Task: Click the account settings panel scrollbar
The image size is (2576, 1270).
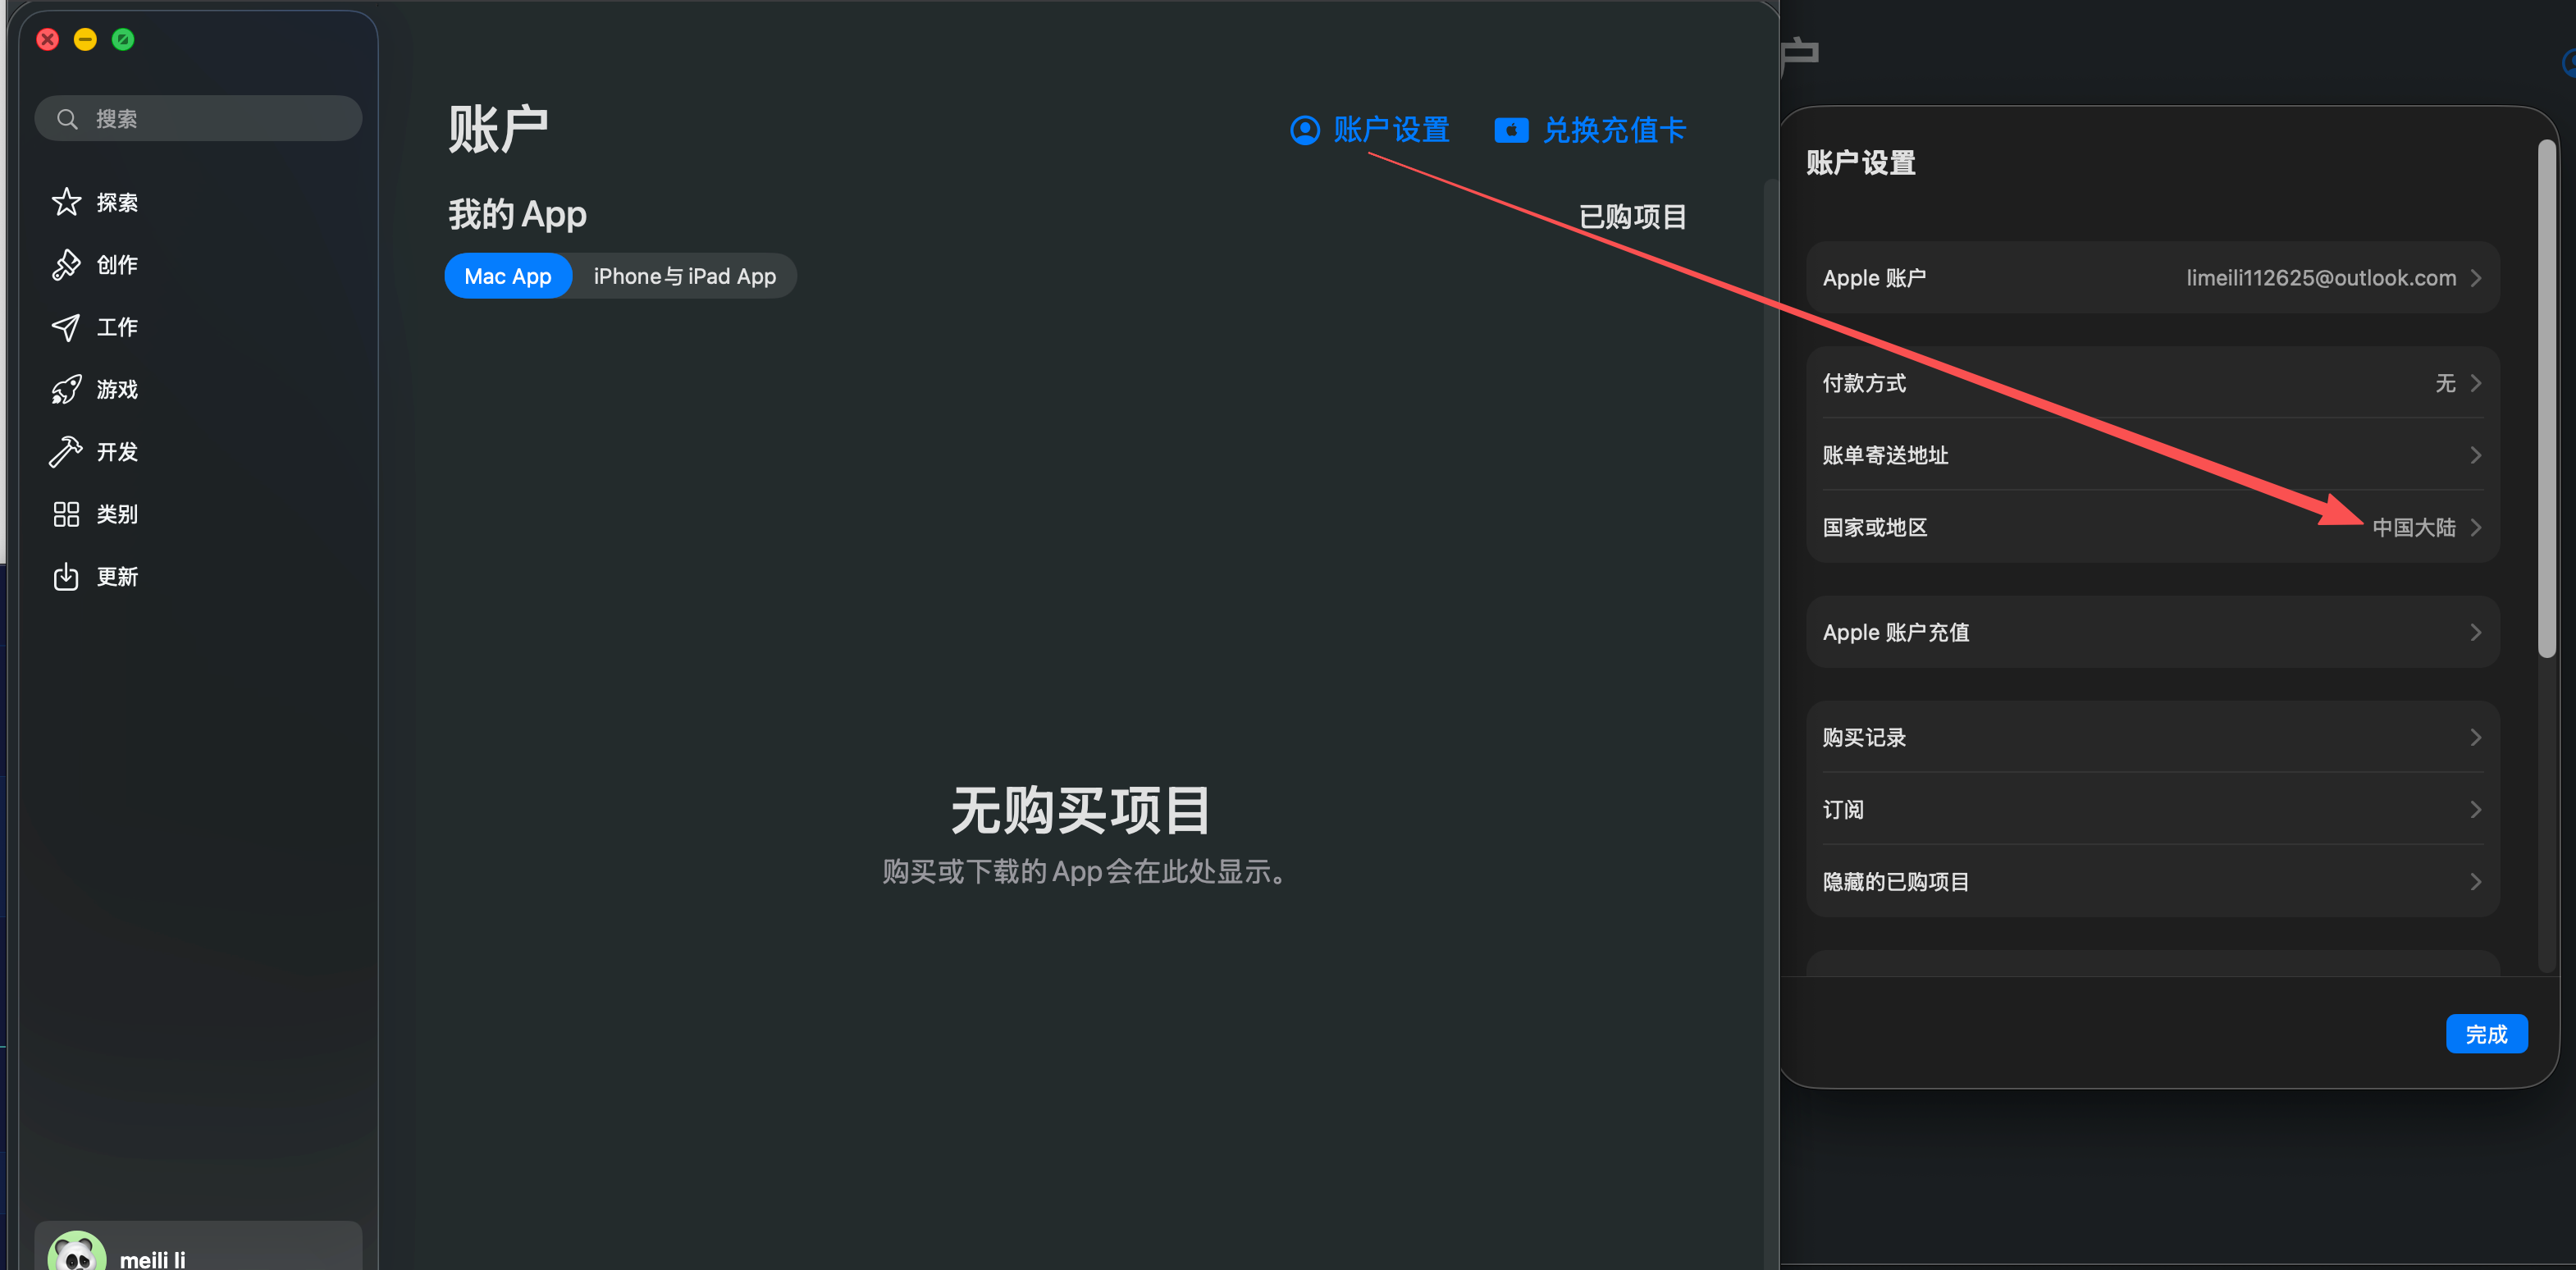Action: [2546, 399]
